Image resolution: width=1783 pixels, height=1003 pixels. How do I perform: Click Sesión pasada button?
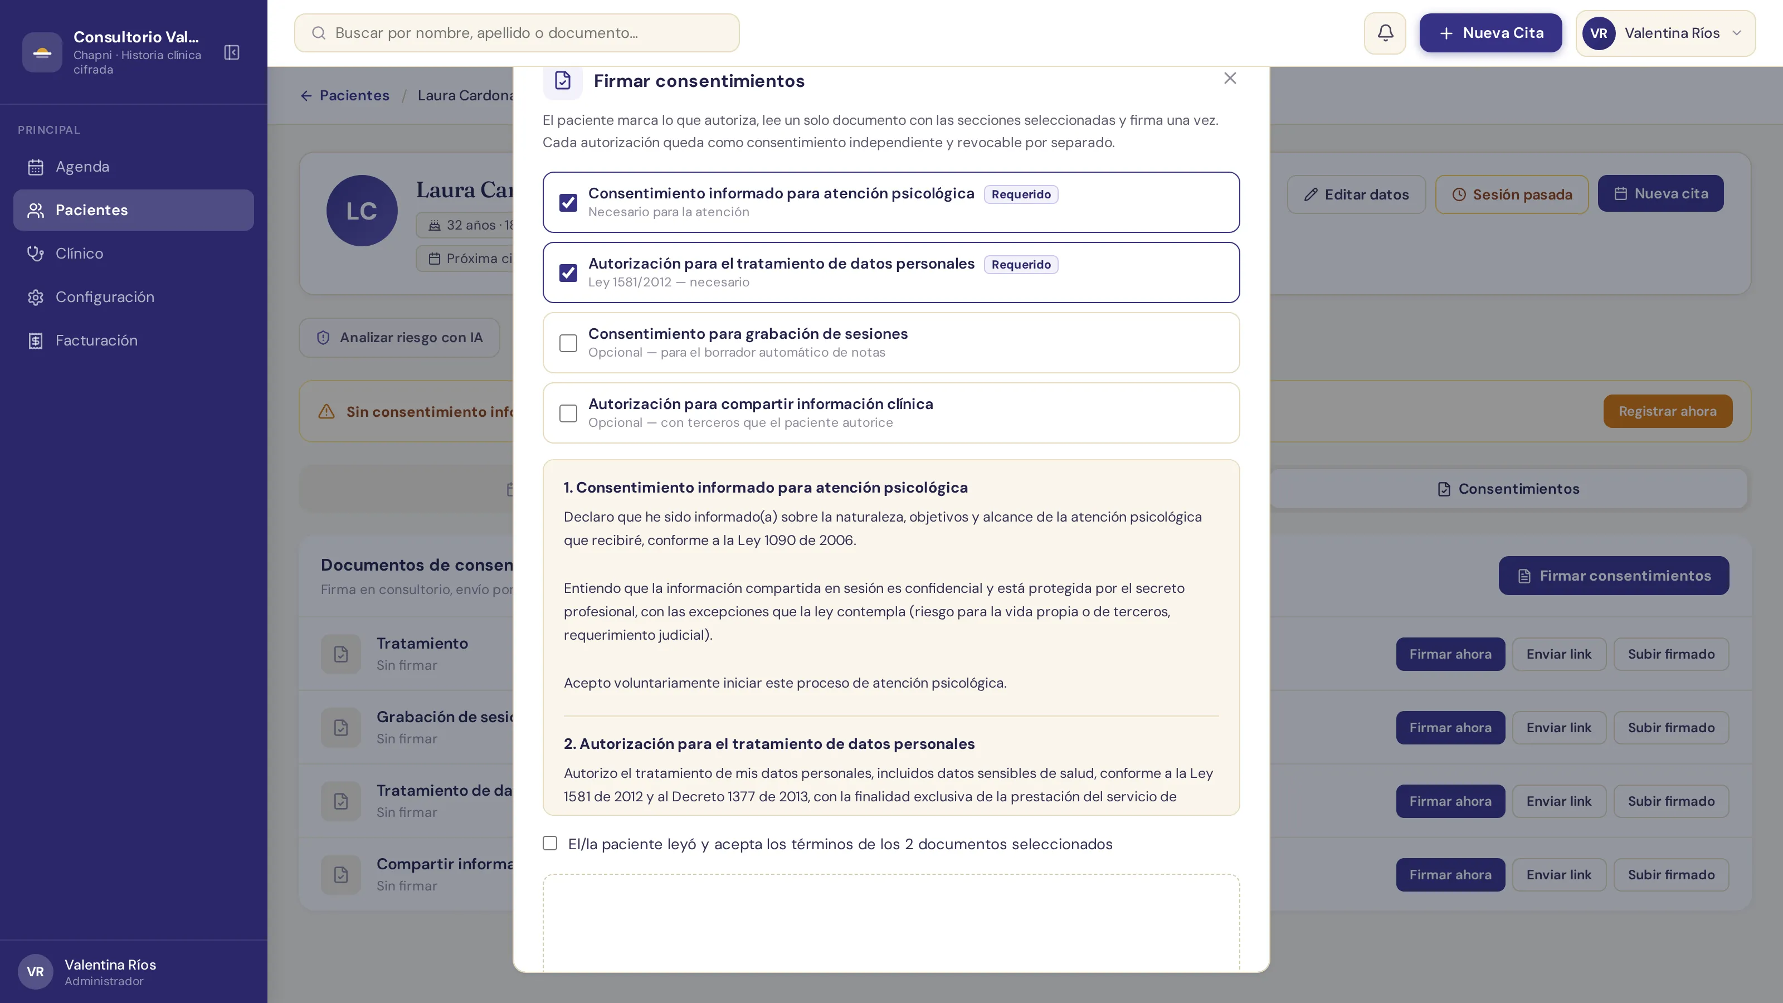coord(1512,194)
